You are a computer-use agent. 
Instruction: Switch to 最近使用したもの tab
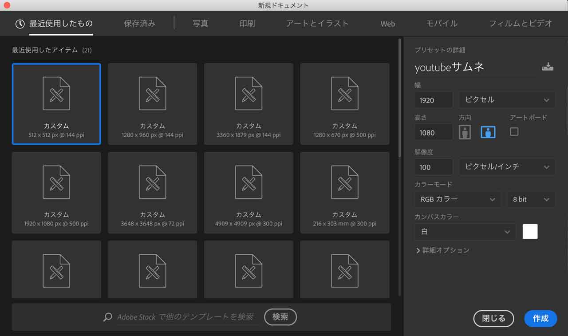click(61, 24)
